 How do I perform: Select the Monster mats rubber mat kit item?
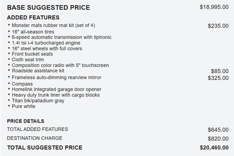tap(53, 26)
